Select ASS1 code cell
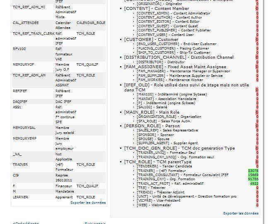The width and height of the screenshot is (275, 224). [17, 107]
